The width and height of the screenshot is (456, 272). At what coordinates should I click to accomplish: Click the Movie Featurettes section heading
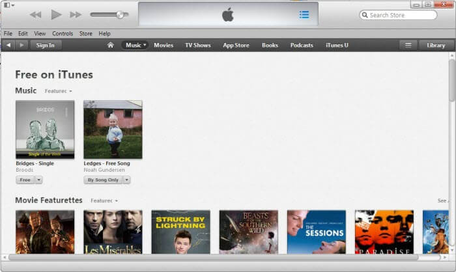coord(49,200)
